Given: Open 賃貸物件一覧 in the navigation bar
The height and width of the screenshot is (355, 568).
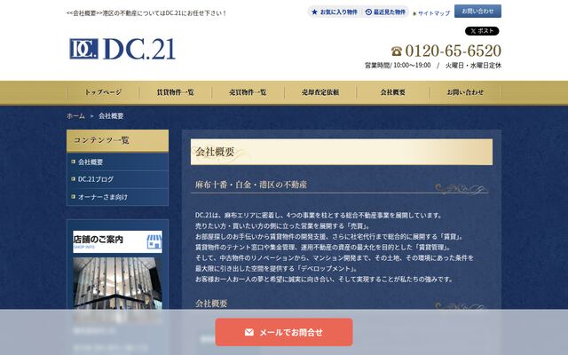Looking at the screenshot, I should tap(176, 92).
